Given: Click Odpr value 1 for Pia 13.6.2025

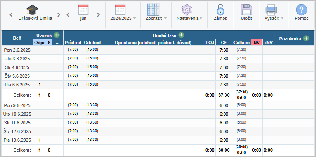Looking at the screenshot, I should tap(40, 140).
